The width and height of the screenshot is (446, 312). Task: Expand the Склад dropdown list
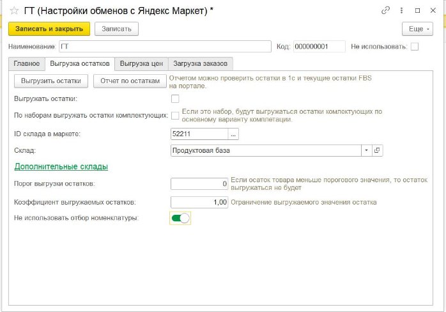point(366,150)
